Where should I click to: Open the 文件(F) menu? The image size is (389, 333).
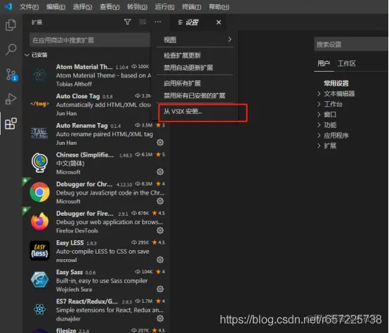click(x=29, y=7)
